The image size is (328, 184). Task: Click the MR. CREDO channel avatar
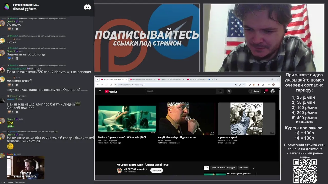119,170
